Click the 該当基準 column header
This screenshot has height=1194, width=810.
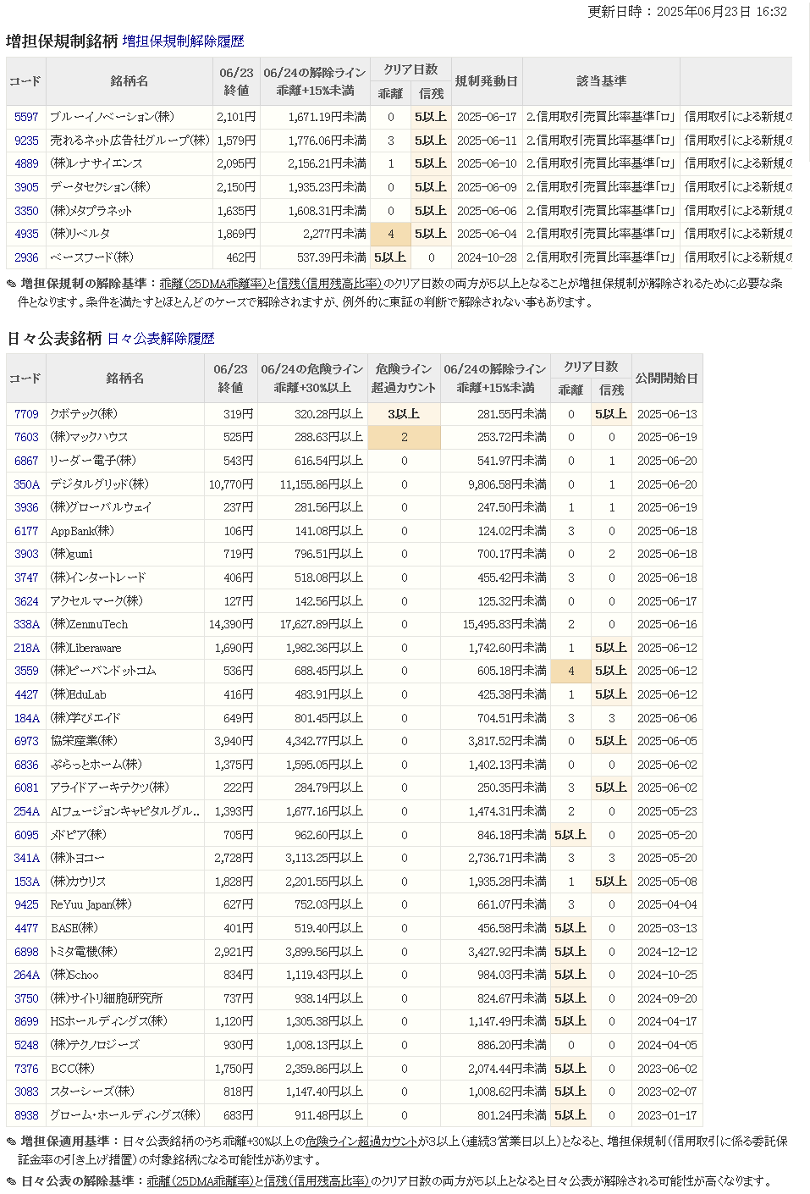(x=601, y=81)
